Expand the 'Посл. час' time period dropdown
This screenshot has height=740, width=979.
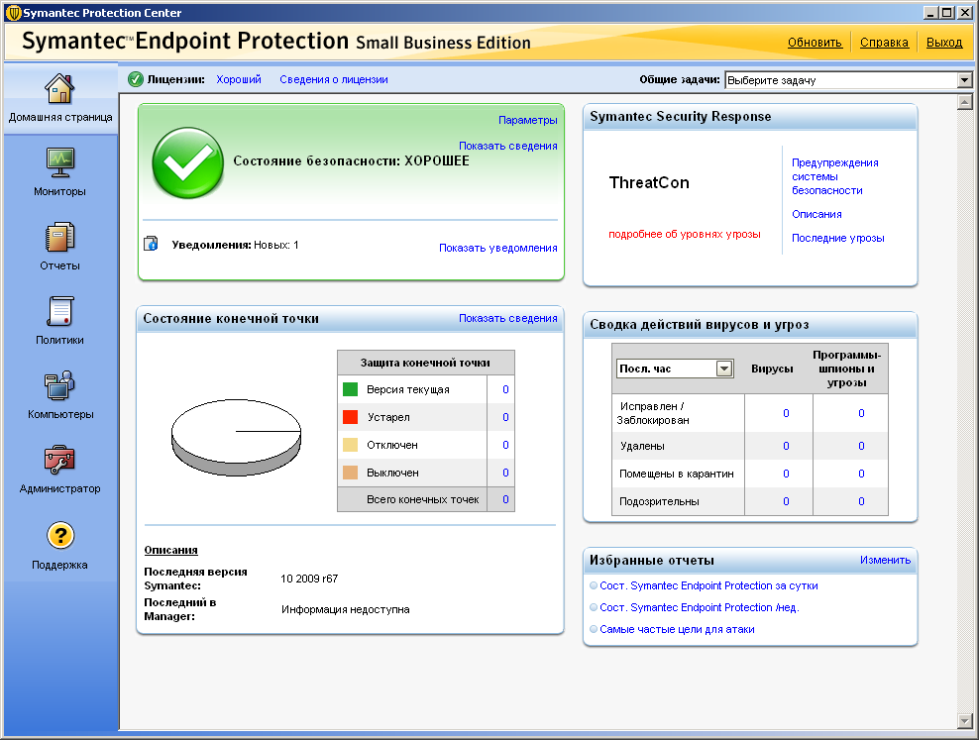(675, 369)
